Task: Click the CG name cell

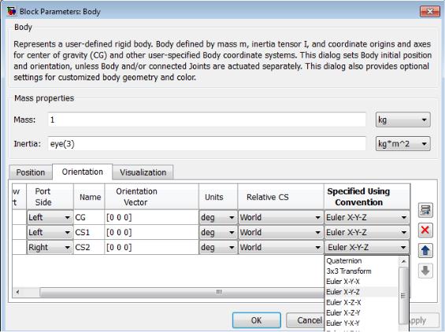Action: [x=89, y=217]
